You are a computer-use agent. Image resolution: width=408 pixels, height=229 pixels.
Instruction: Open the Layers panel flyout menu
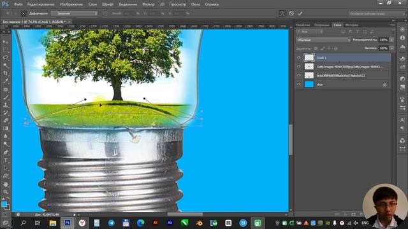tap(392, 25)
